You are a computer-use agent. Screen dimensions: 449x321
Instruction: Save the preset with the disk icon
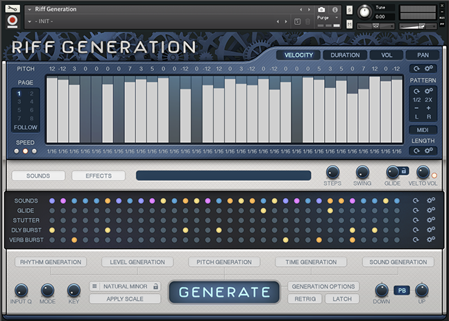point(297,21)
